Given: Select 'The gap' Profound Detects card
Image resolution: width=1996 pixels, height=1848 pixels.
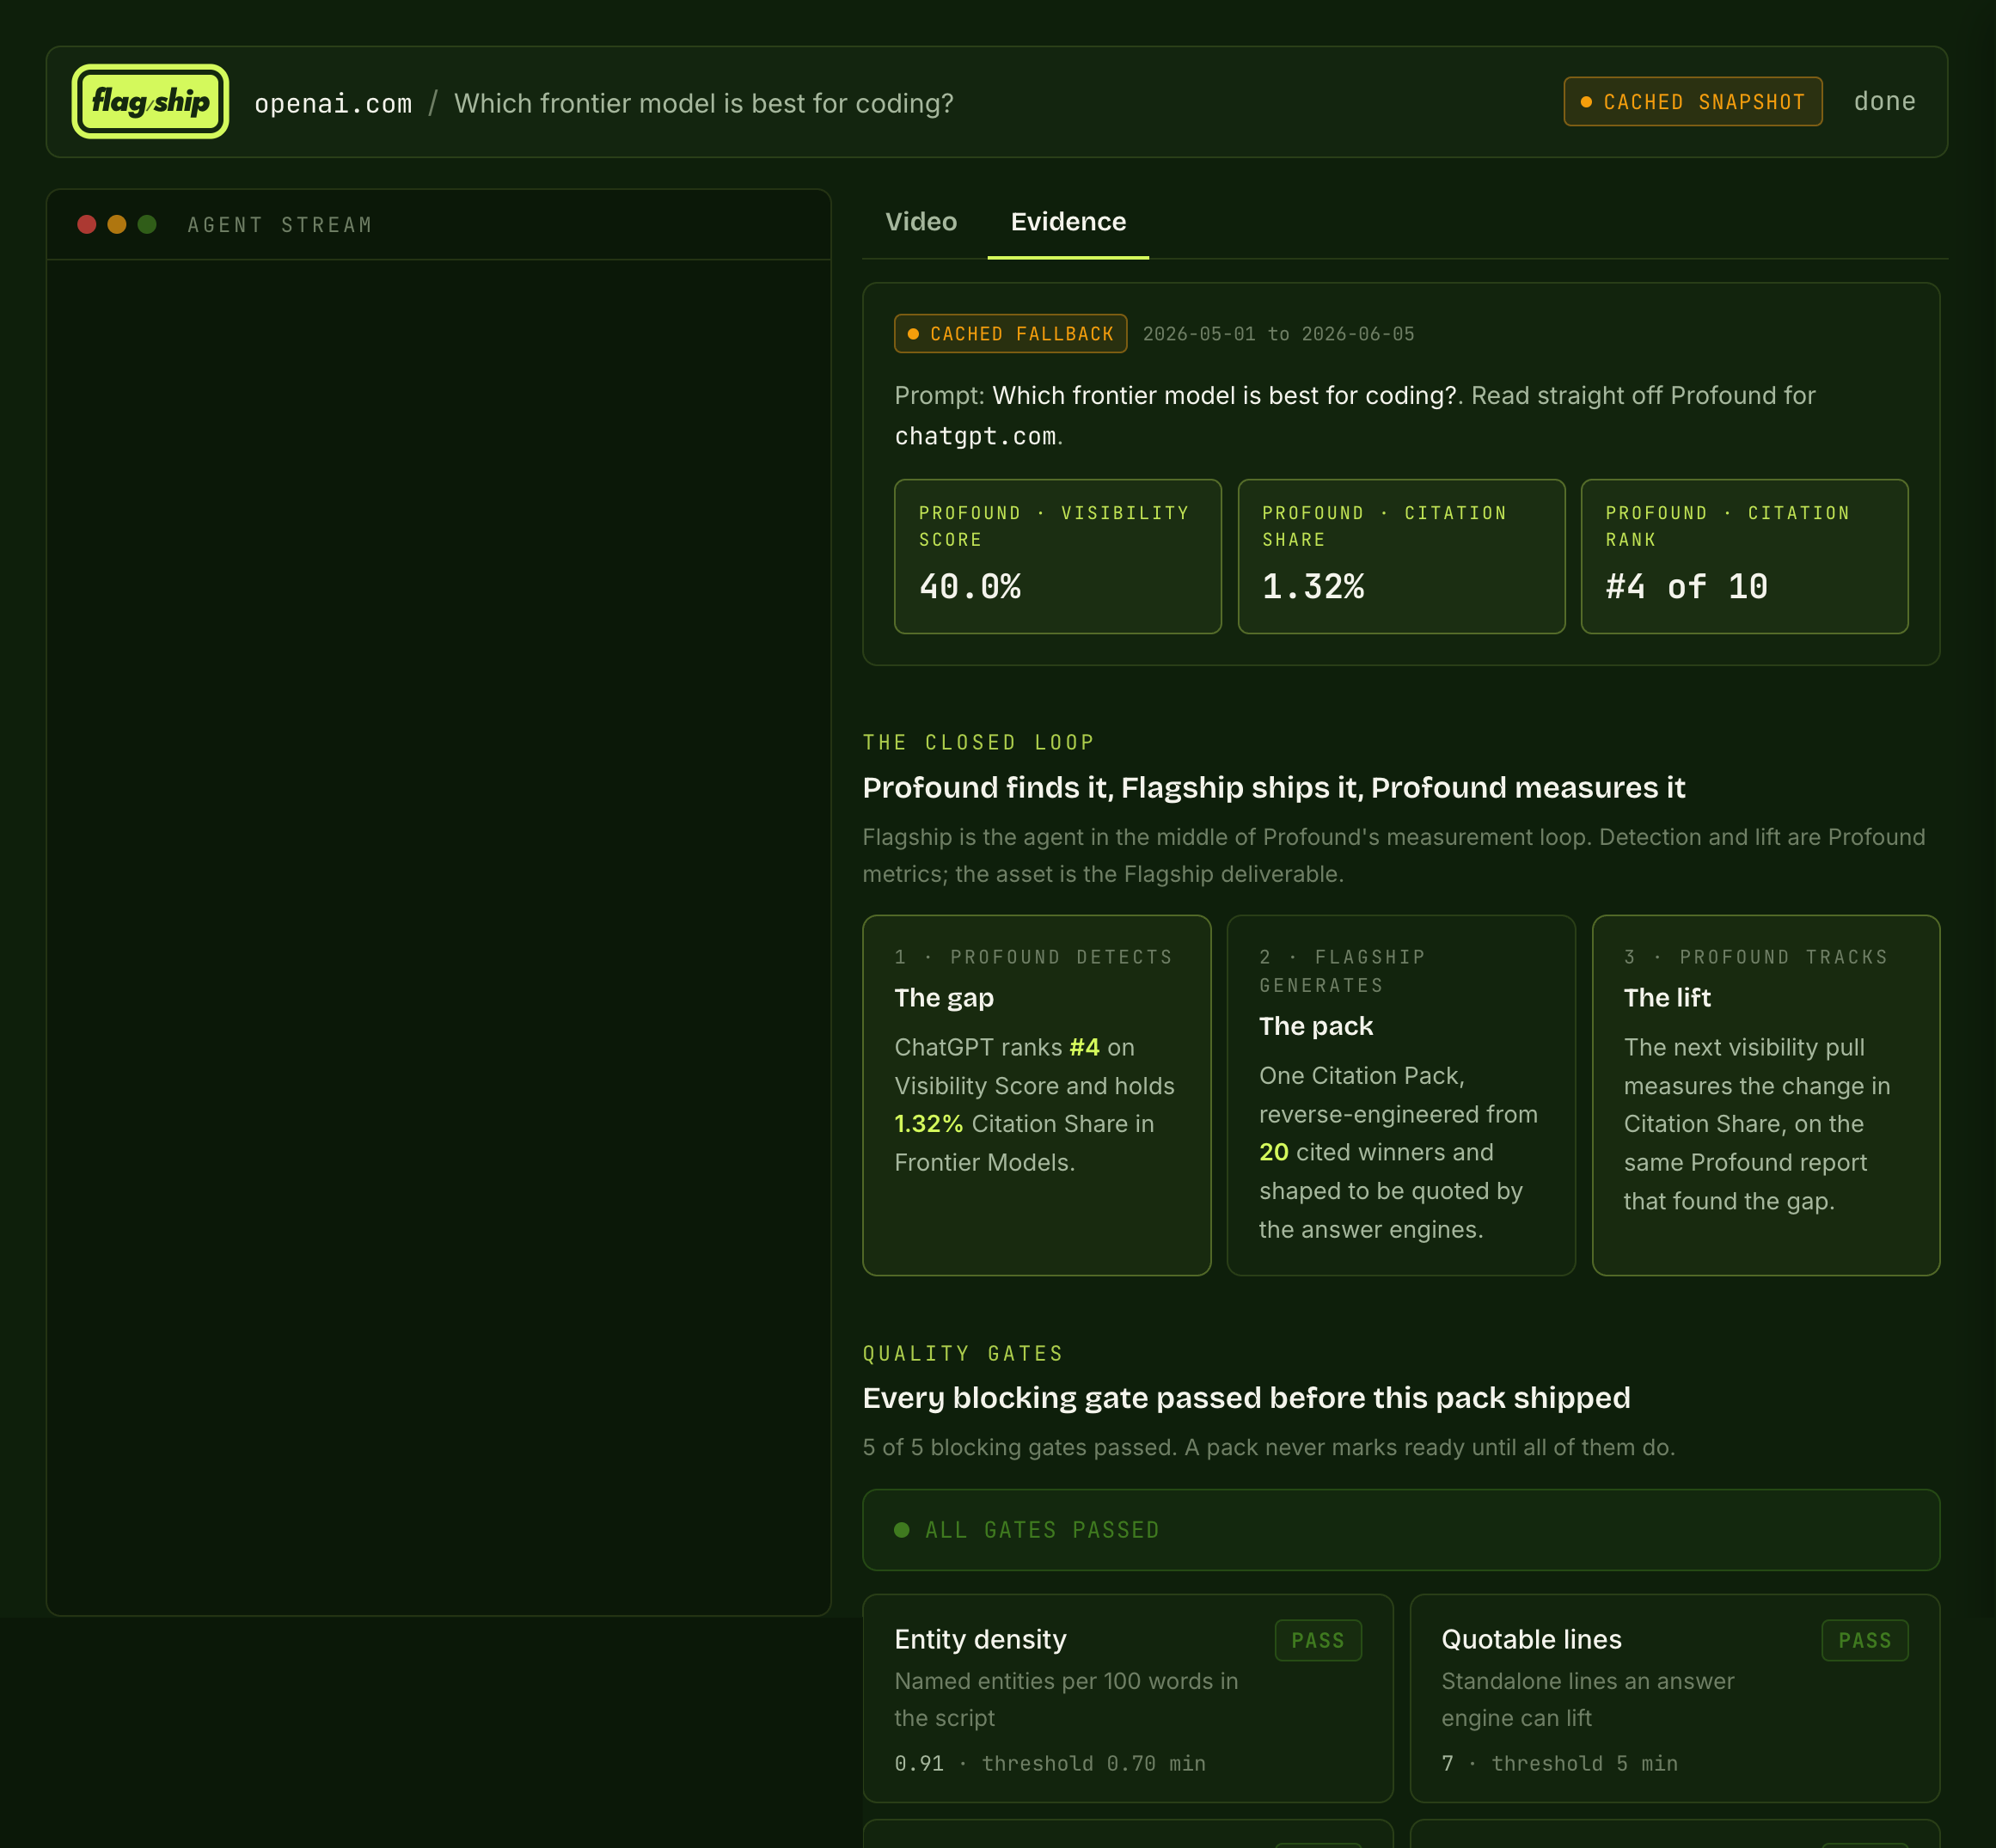Looking at the screenshot, I should (1036, 1095).
